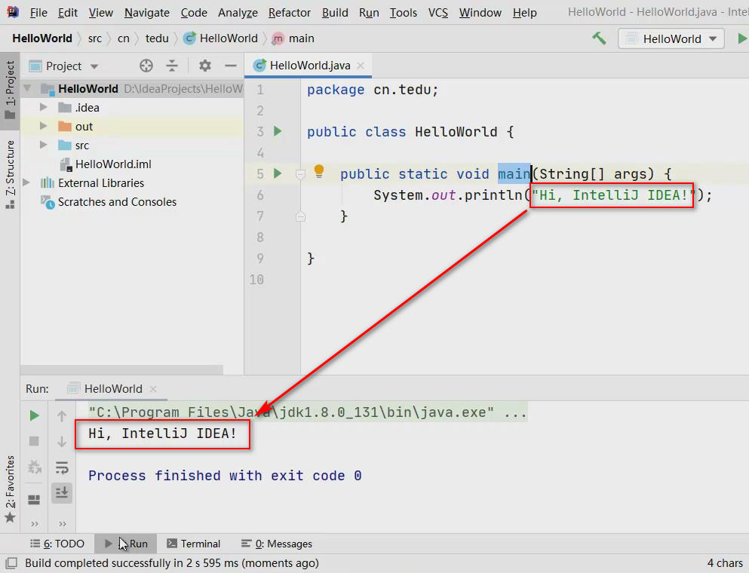Expand the src folder in project tree
This screenshot has height=573, width=749.
click(x=44, y=146)
